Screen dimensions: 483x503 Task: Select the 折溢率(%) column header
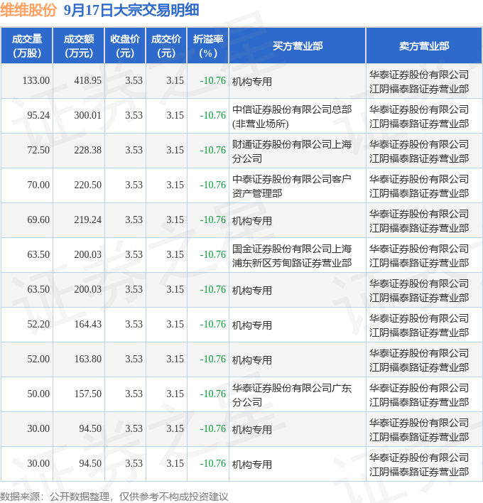[208, 46]
